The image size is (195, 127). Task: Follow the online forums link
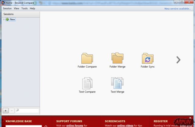[75, 125]
